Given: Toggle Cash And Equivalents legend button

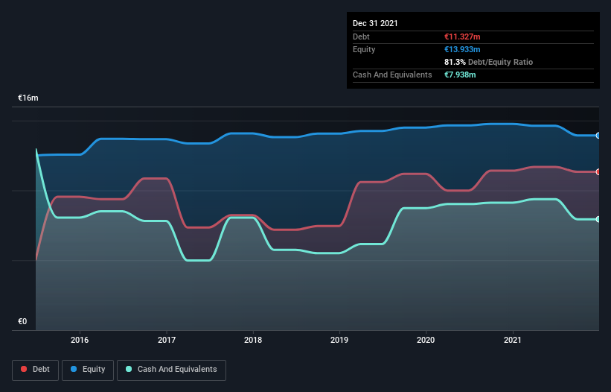Looking at the screenshot, I should (171, 370).
